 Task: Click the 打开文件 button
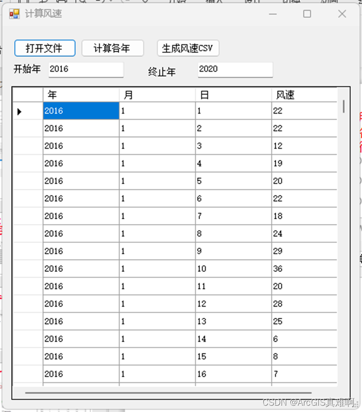(45, 48)
